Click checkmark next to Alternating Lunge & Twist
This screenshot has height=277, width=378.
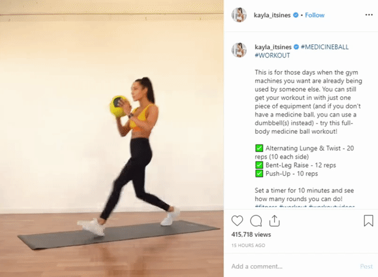pos(259,148)
